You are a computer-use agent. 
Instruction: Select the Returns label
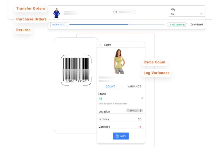(x=23, y=30)
